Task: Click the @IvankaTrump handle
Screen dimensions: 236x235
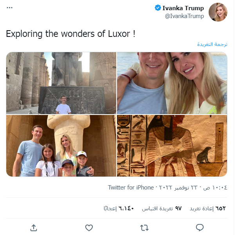Action: point(184,16)
